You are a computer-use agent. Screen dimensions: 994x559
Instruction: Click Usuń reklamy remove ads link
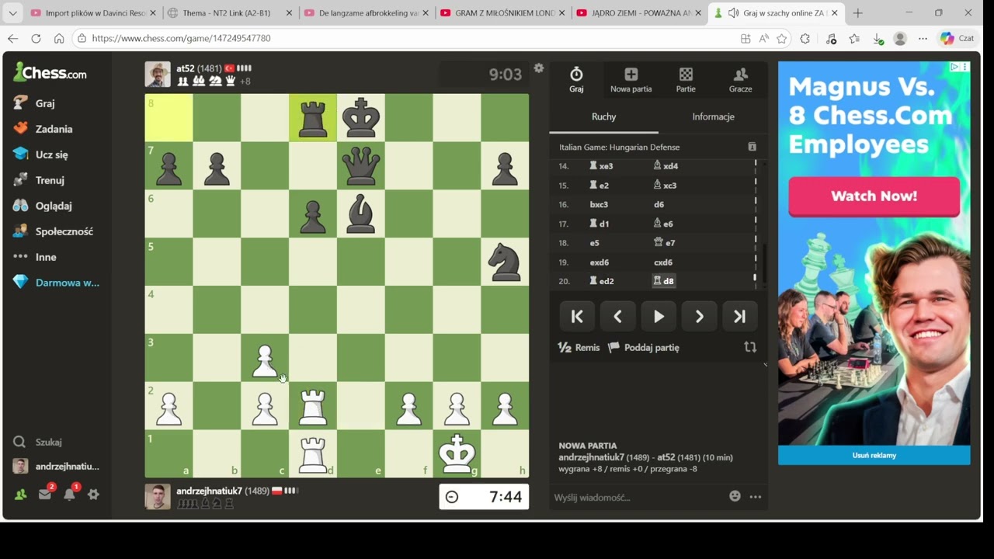(x=874, y=456)
